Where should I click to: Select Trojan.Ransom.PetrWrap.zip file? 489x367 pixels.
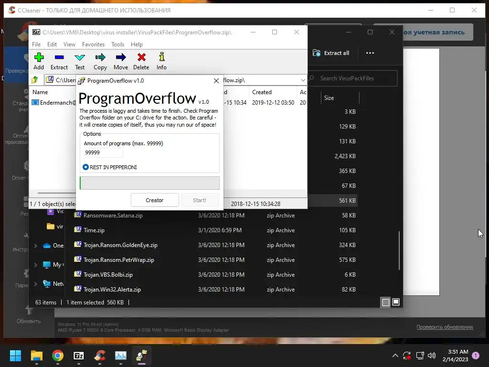tap(119, 260)
